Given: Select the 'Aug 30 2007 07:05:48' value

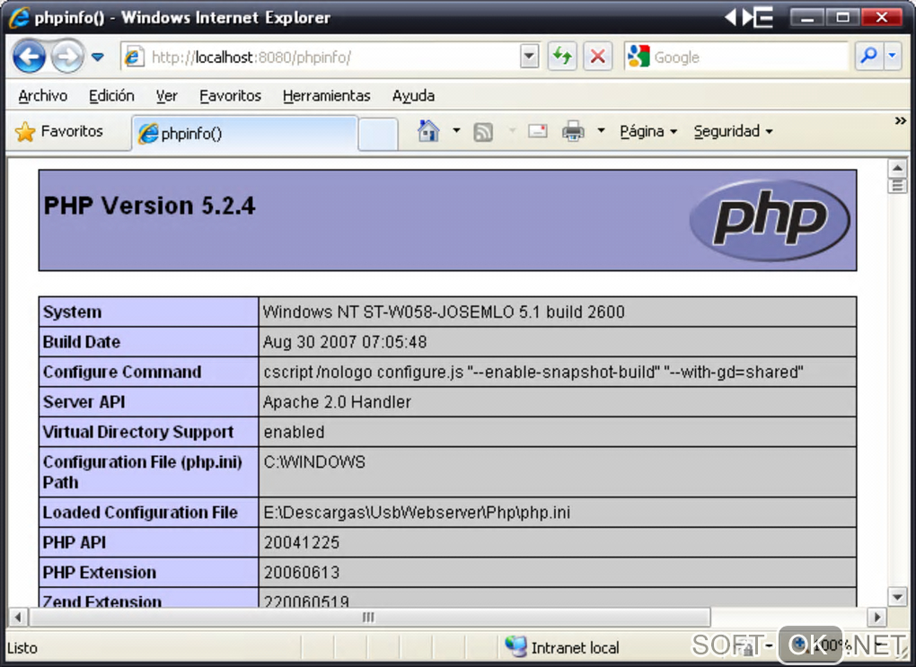Looking at the screenshot, I should coord(345,342).
